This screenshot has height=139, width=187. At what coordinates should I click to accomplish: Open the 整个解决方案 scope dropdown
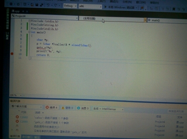tap(26, 106)
